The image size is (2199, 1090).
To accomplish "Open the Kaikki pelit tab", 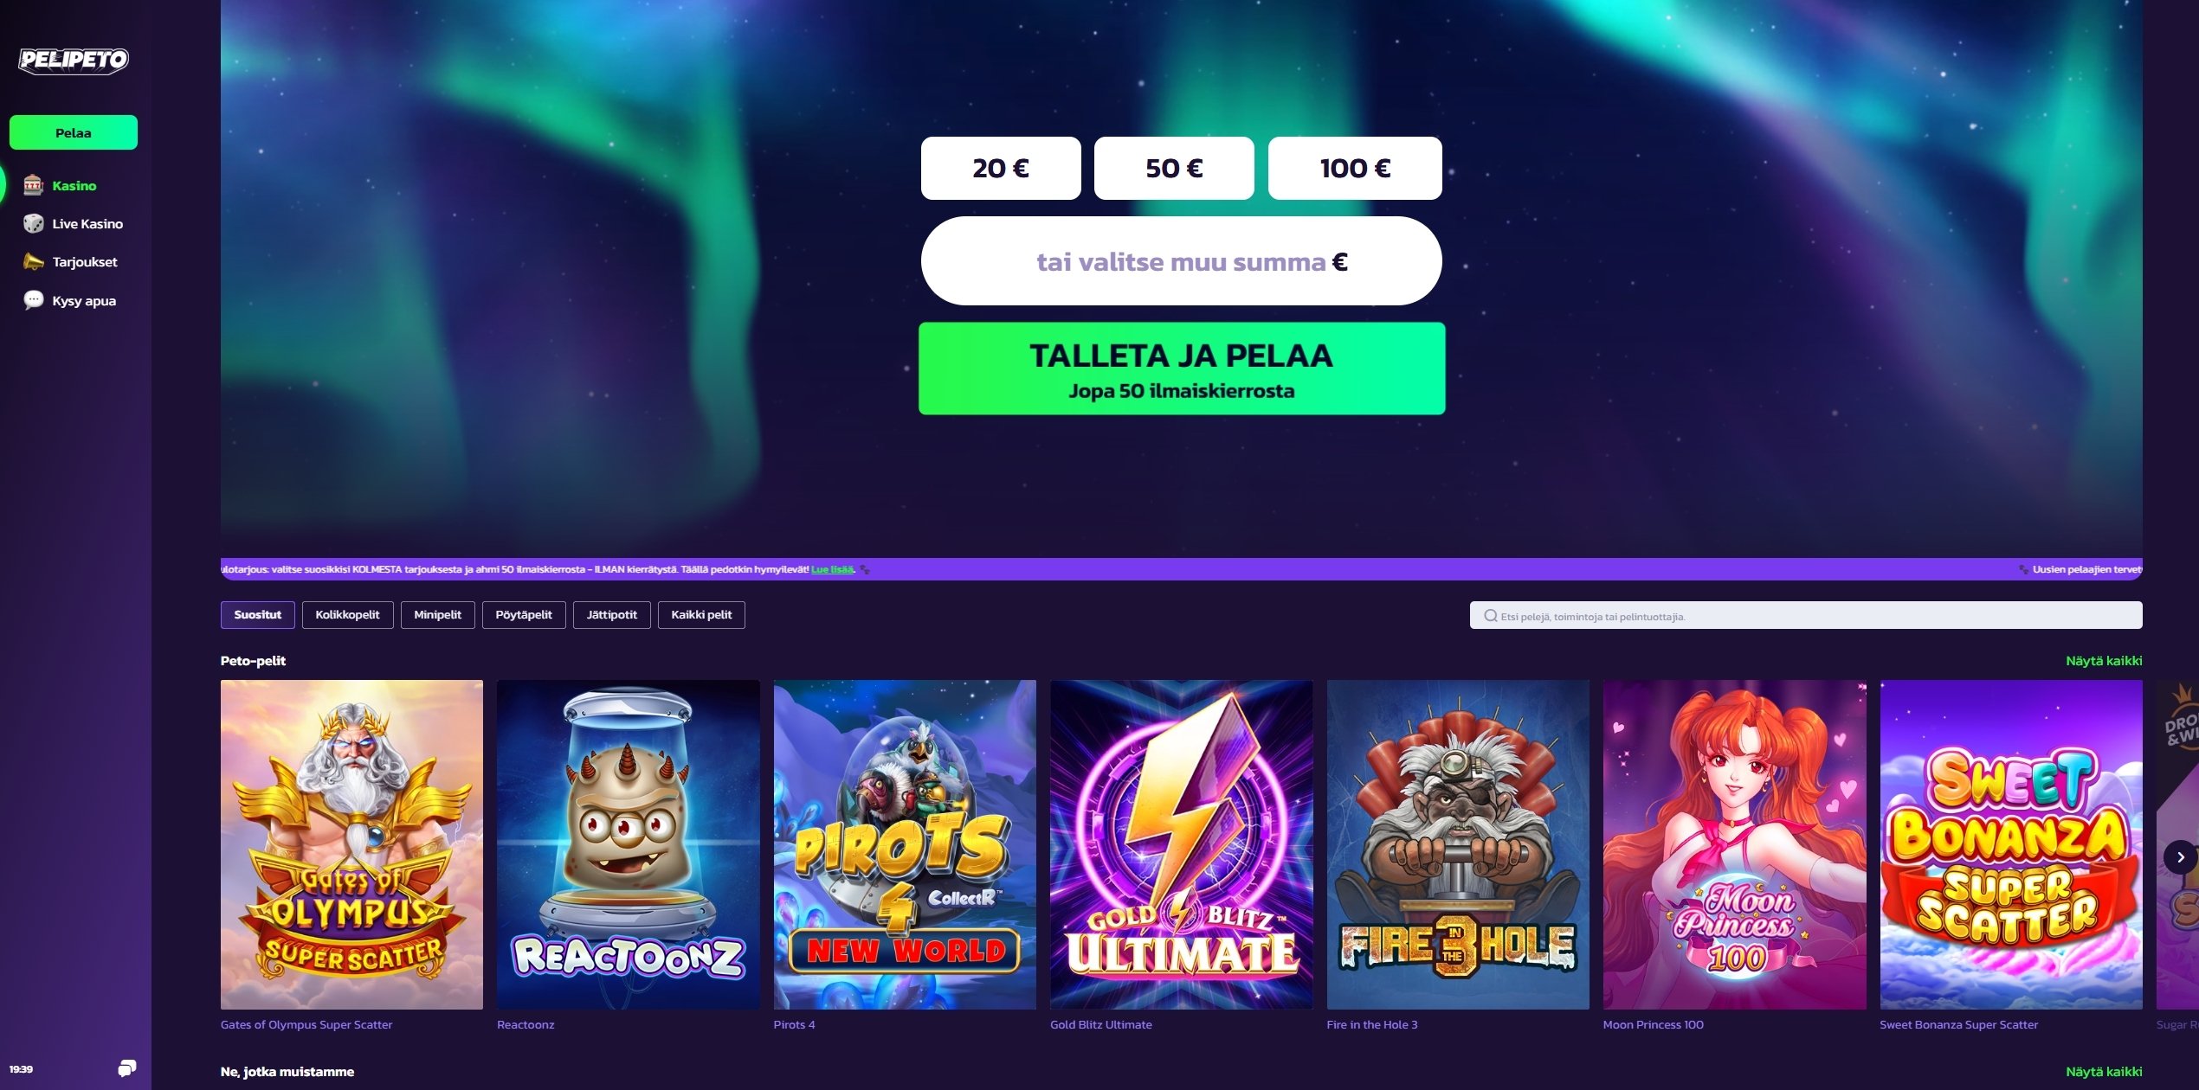I will [701, 615].
